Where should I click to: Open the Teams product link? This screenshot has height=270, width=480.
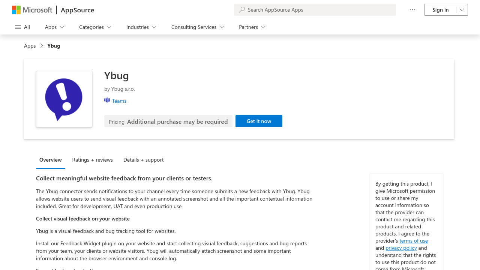119,101
